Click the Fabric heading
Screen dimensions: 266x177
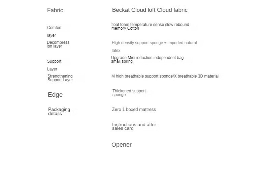pyautogui.click(x=55, y=10)
